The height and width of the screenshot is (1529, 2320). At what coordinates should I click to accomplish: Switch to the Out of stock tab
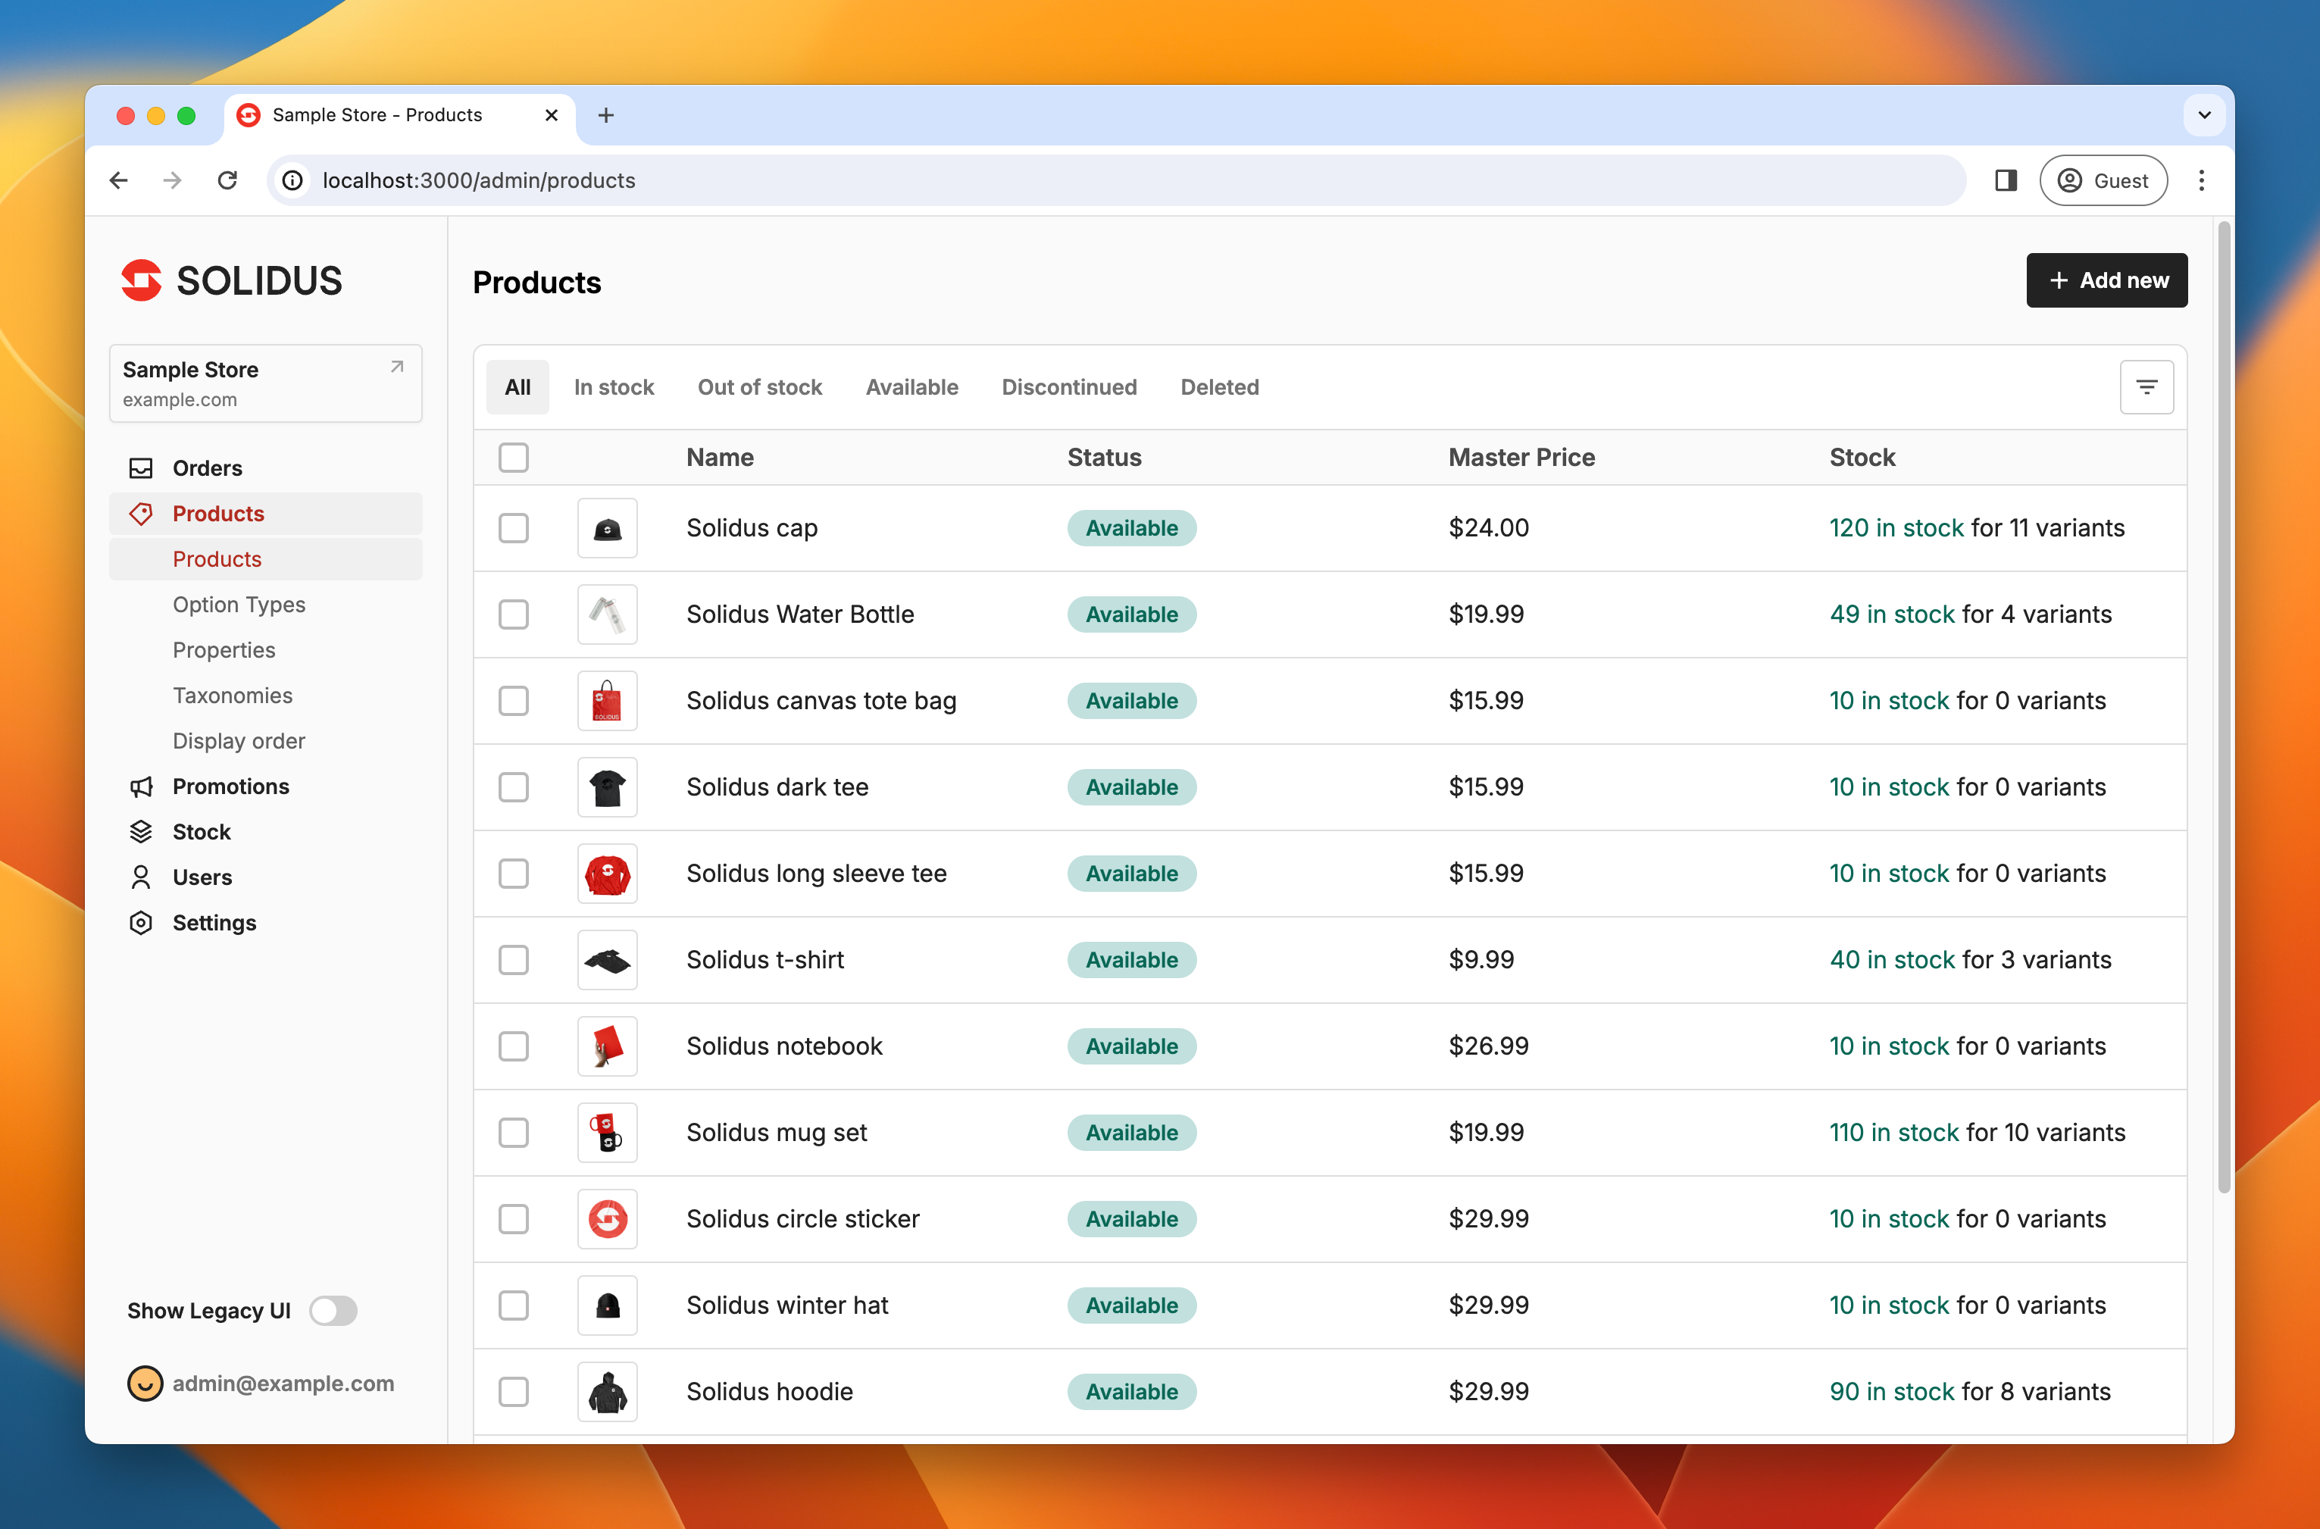(x=760, y=387)
